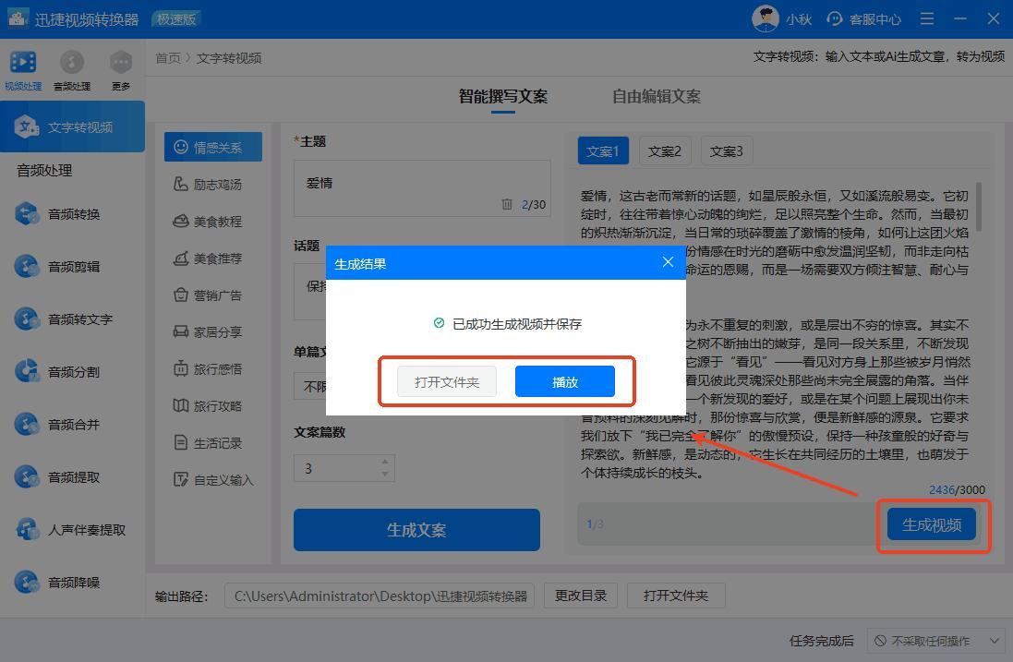This screenshot has height=662, width=1013.
Task: Select the 励志鸡汤 category
Action: point(216,185)
